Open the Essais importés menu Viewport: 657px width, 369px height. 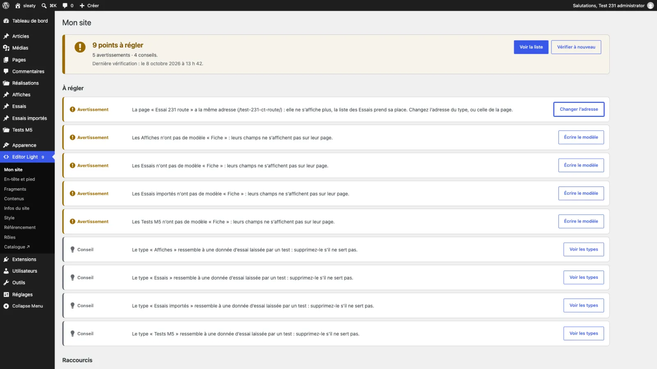27,118
